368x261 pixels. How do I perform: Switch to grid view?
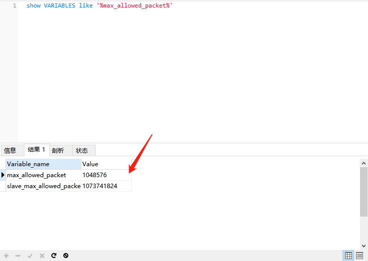tap(349, 256)
